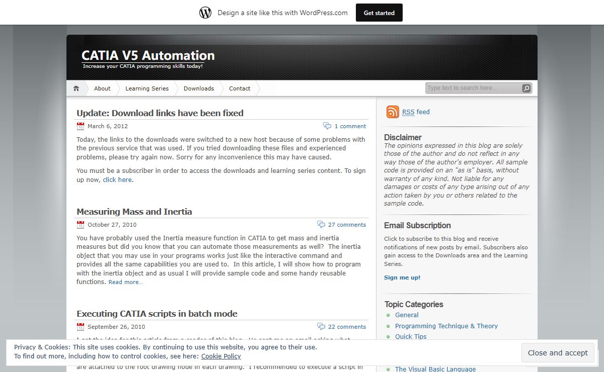Open the General topic category
Image resolution: width=604 pixels, height=372 pixels.
pyautogui.click(x=407, y=315)
